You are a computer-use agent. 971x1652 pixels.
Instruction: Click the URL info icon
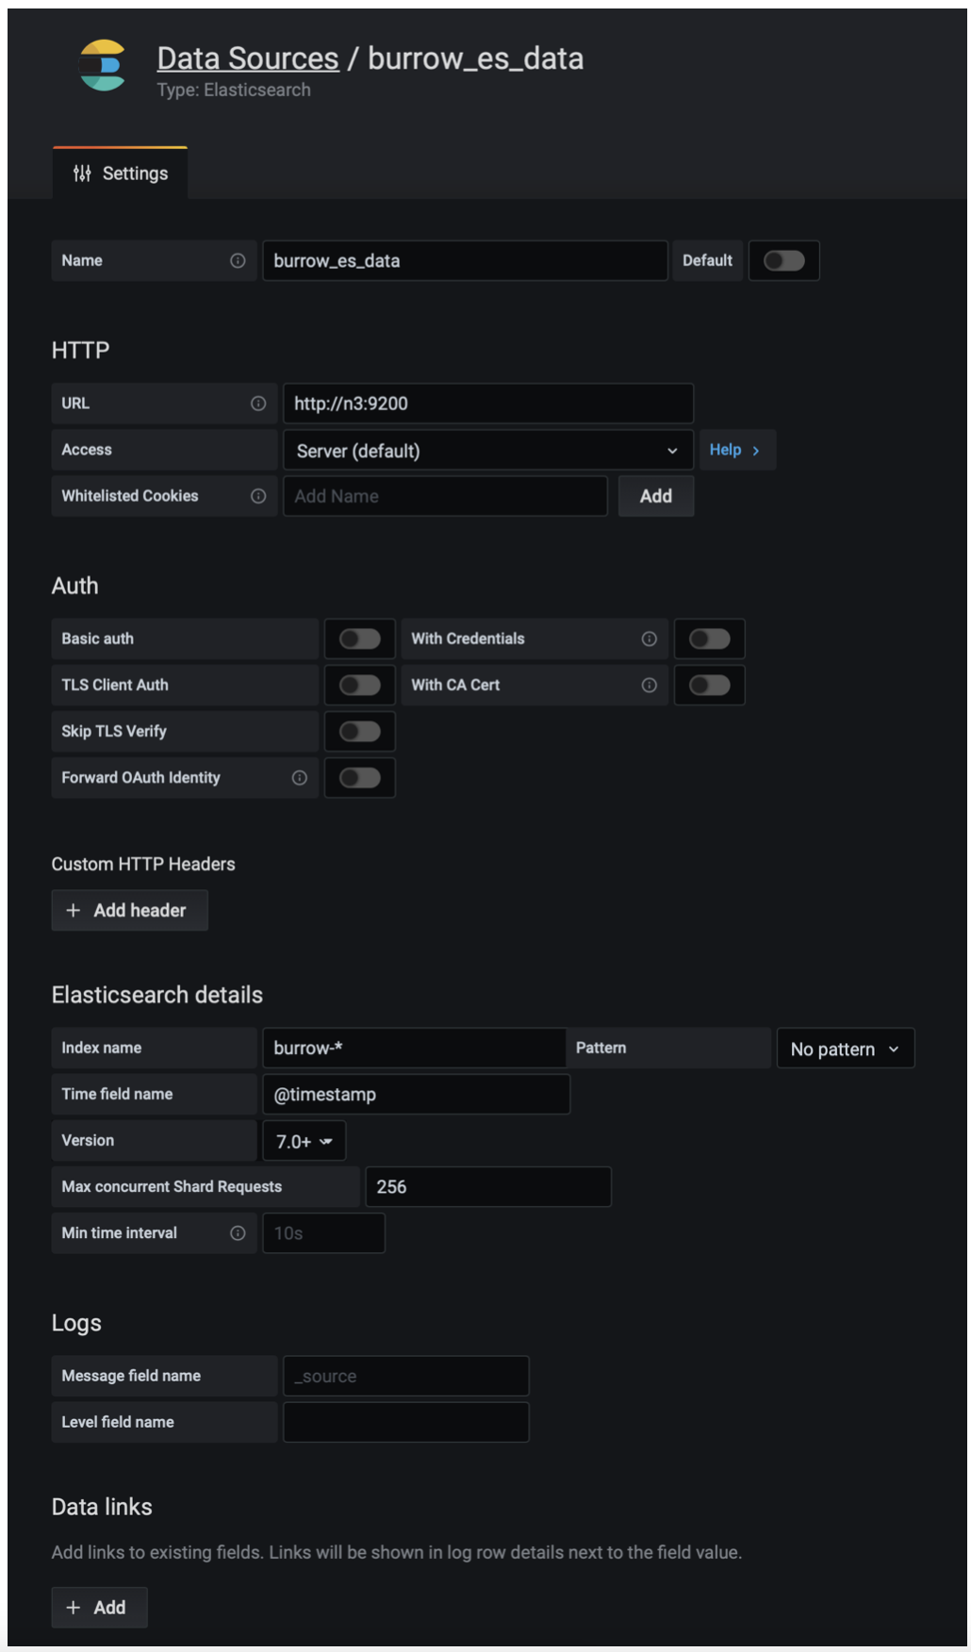258,404
